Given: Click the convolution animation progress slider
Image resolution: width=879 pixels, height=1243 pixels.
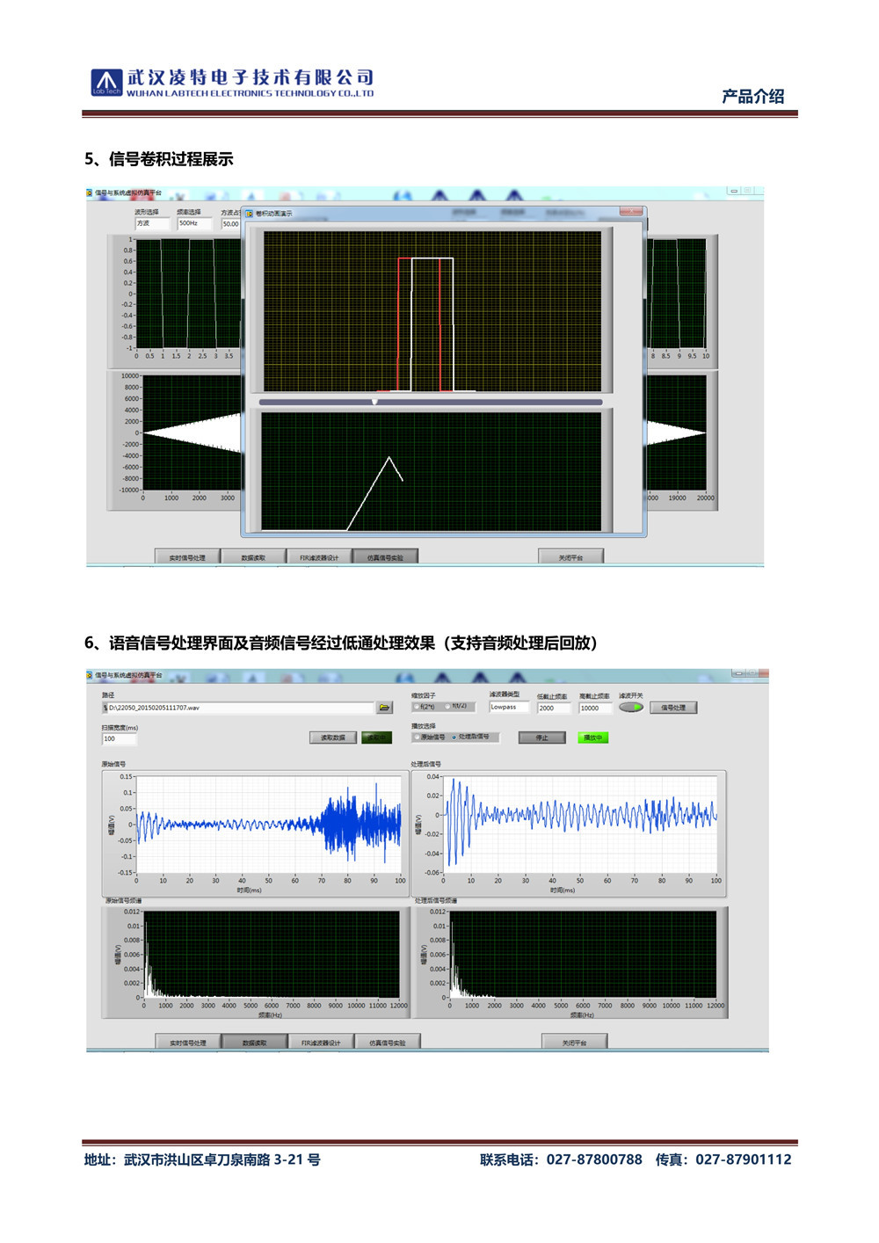Looking at the screenshot, I should [x=375, y=402].
